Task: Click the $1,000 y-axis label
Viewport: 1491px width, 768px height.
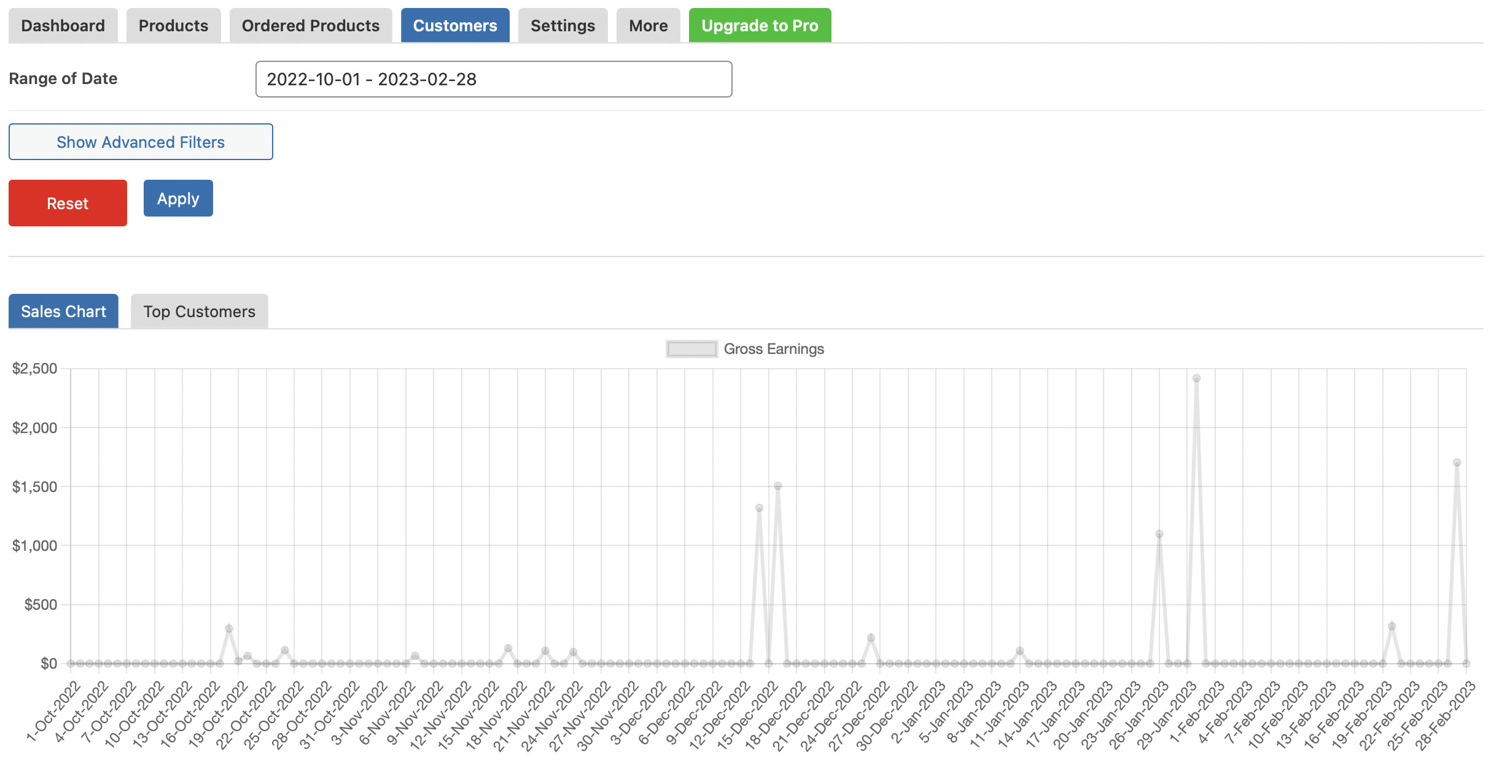Action: click(35, 545)
